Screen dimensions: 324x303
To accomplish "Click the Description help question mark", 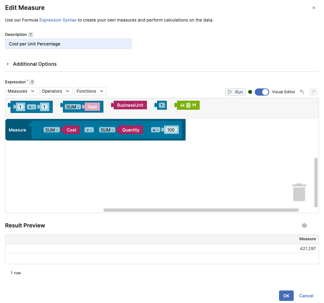I will 31,35.
